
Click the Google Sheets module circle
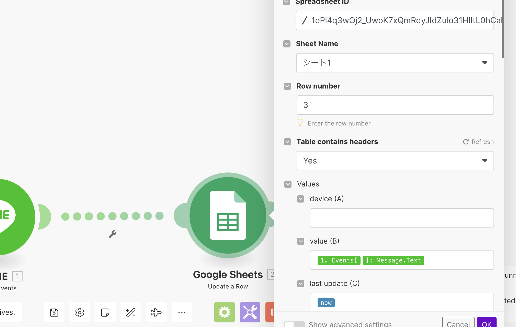pos(228,215)
